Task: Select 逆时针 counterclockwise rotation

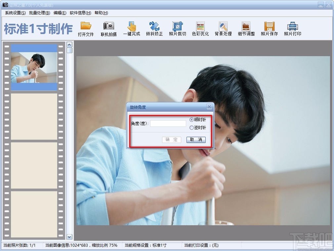Action: (198, 127)
